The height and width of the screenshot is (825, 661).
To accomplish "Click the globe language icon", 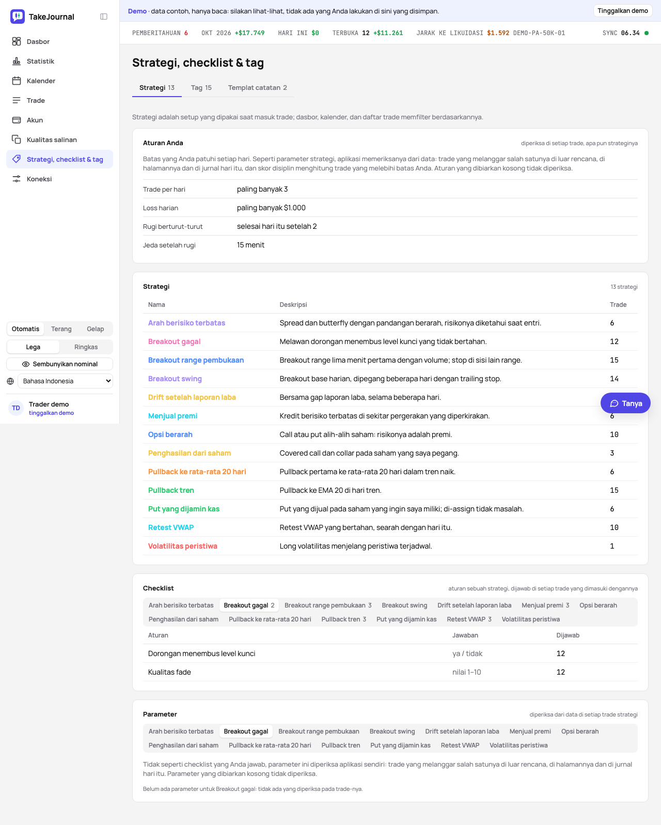I will coord(10,381).
